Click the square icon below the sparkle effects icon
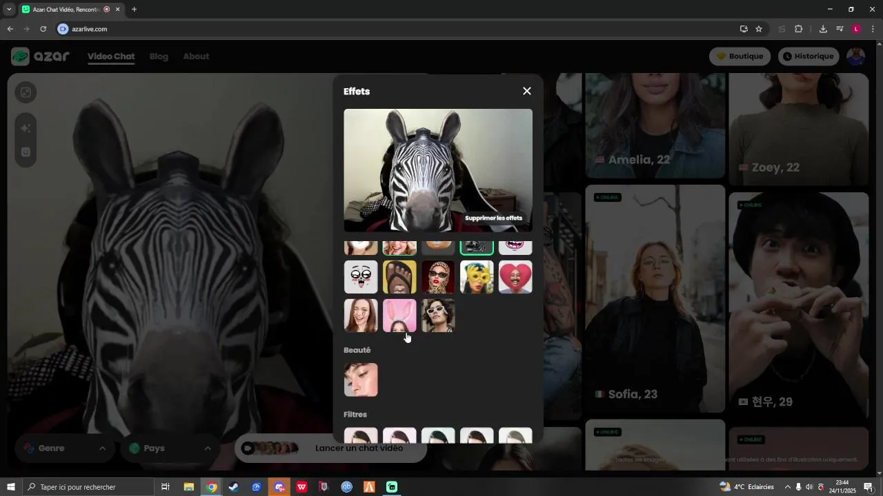This screenshot has height=496, width=883. (x=26, y=152)
